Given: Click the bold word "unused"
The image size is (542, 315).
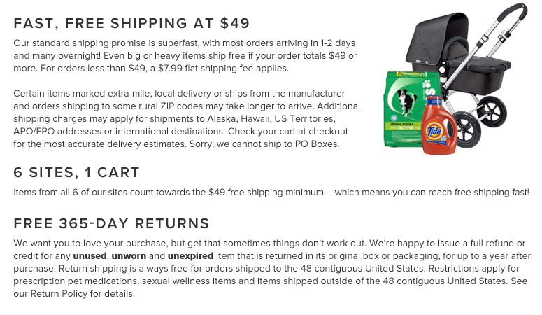Looking at the screenshot, I should 90,256.
